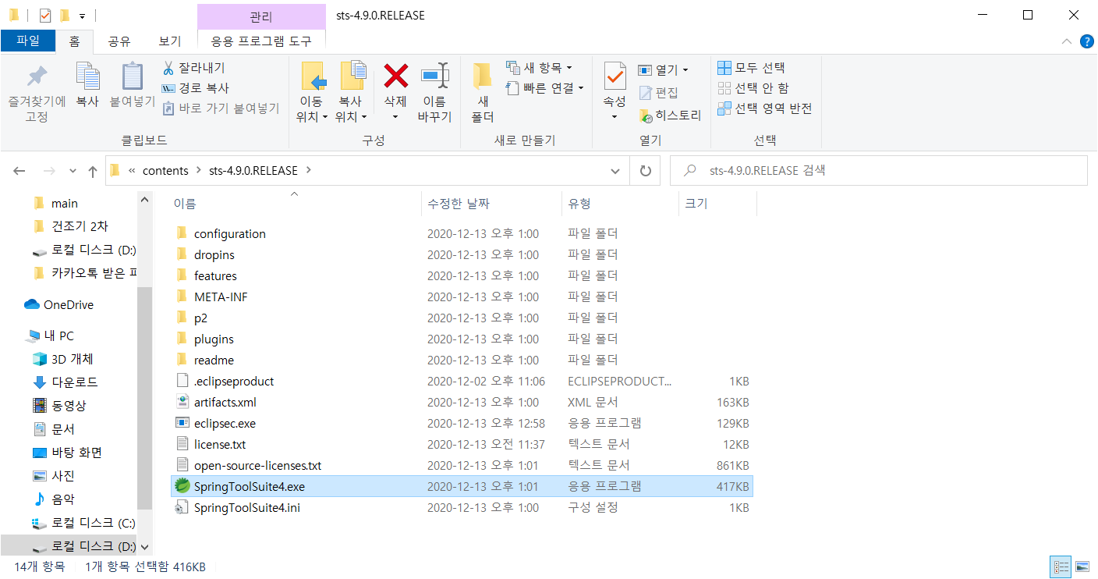
Task: Select open-source-licenses.txt file
Action: (257, 465)
